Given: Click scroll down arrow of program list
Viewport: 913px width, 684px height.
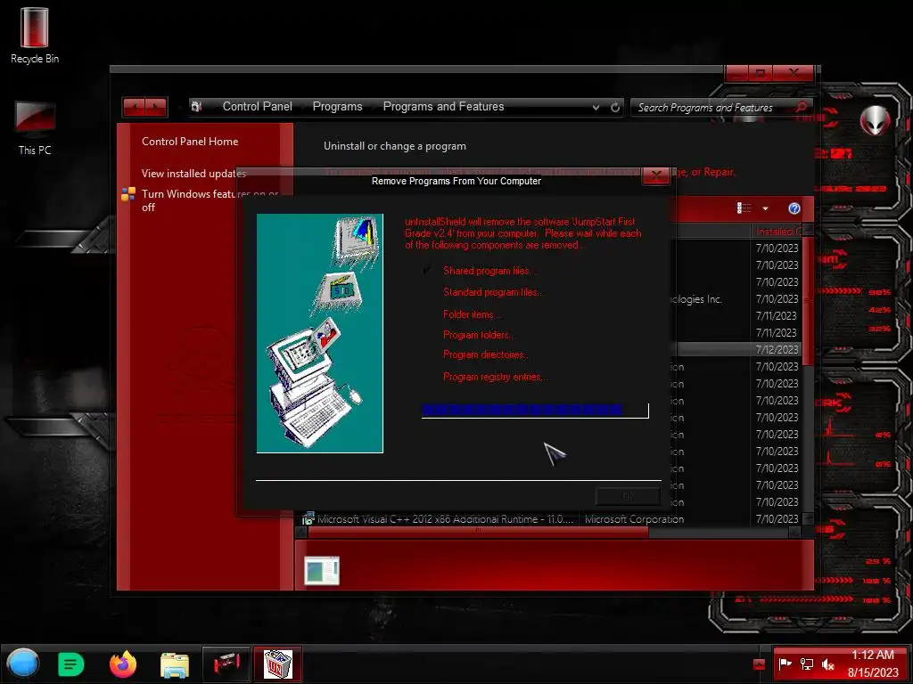Looking at the screenshot, I should (x=808, y=518).
